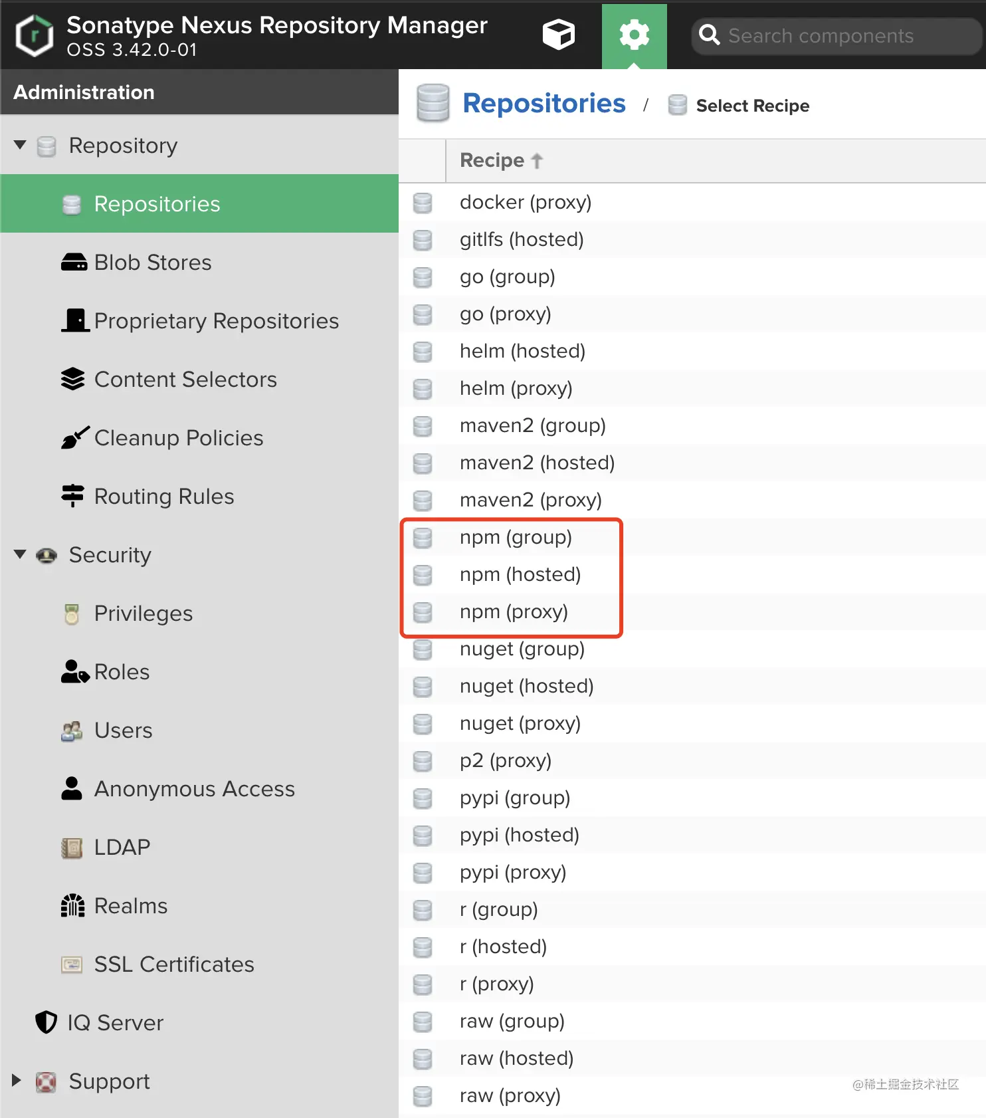Sort by the Recipe column header
Screen dimensions: 986x1118
coord(502,160)
